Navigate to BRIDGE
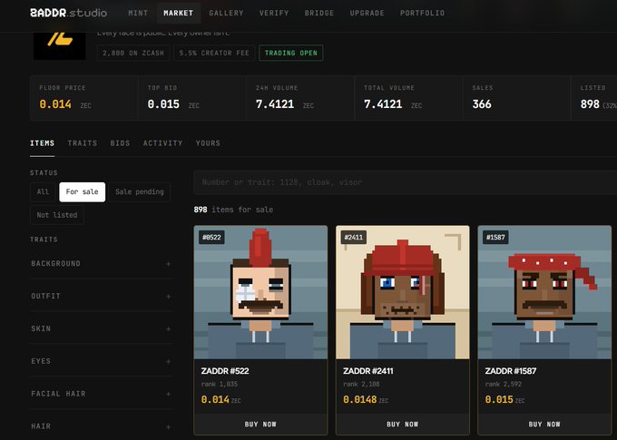Viewport: 617px width, 440px height. pos(319,13)
